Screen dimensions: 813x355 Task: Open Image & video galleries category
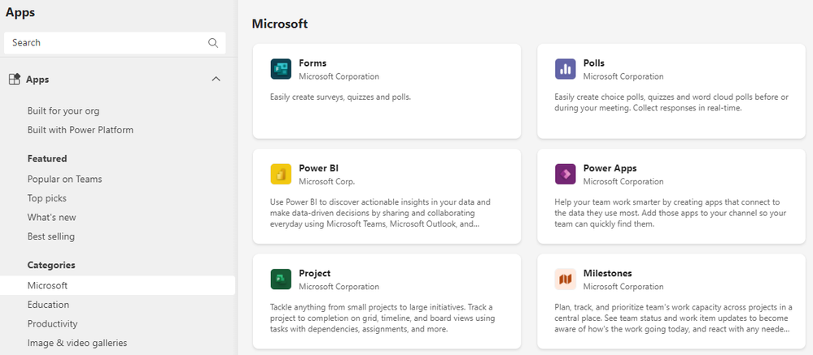[x=77, y=343]
